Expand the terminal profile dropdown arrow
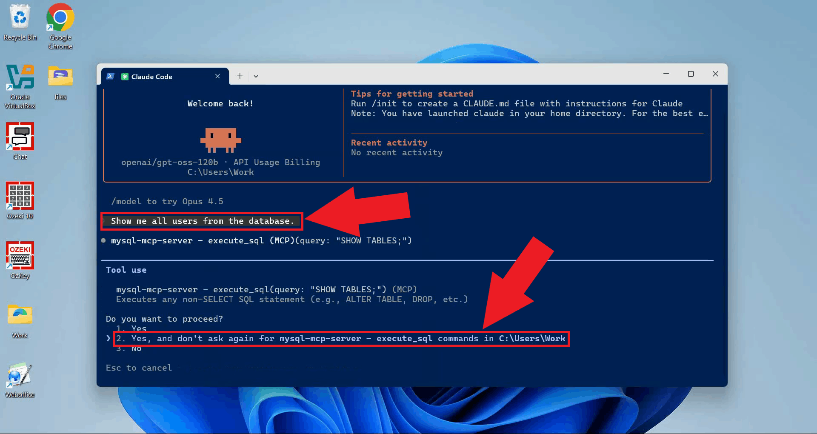This screenshot has height=434, width=817. coord(256,76)
